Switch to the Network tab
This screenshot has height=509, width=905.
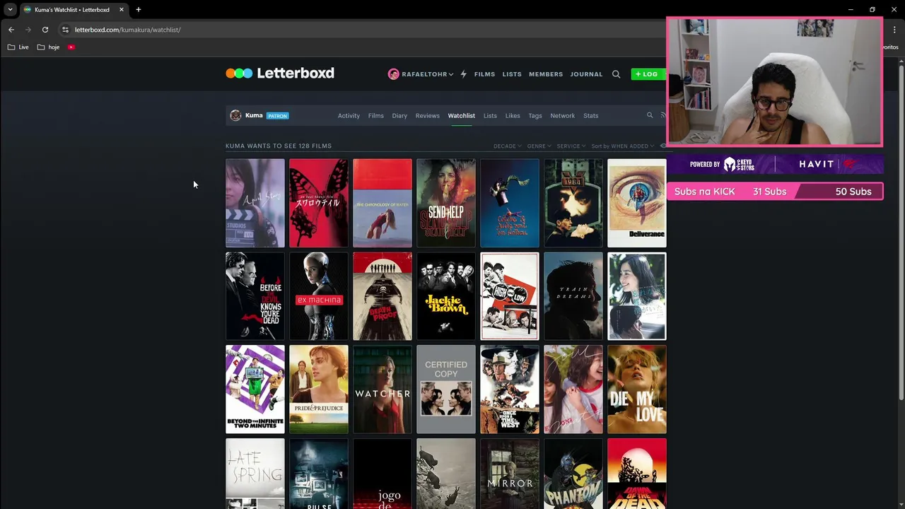(x=563, y=116)
